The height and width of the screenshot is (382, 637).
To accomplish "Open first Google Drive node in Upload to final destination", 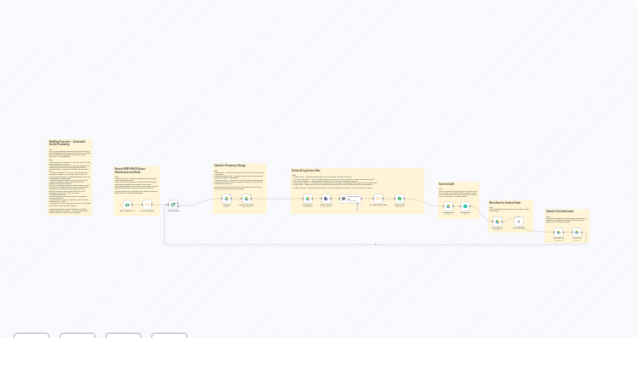I will (559, 232).
